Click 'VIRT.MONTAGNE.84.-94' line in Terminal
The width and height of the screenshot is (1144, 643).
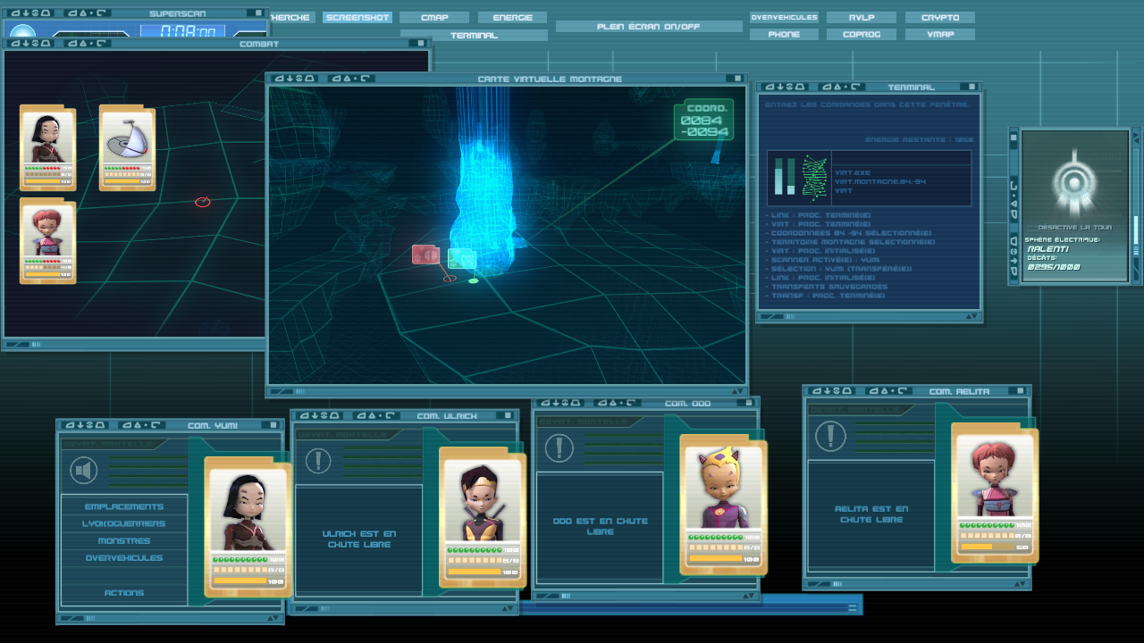click(x=879, y=181)
